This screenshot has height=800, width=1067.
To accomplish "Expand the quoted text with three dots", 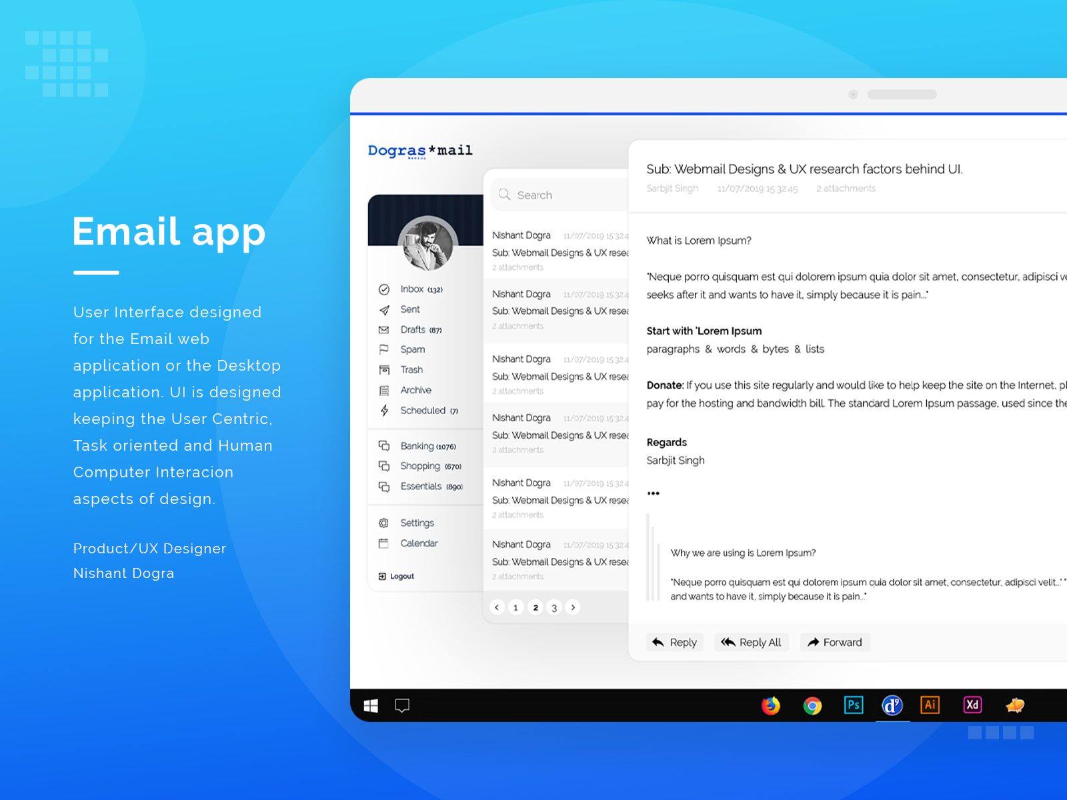I will click(654, 493).
